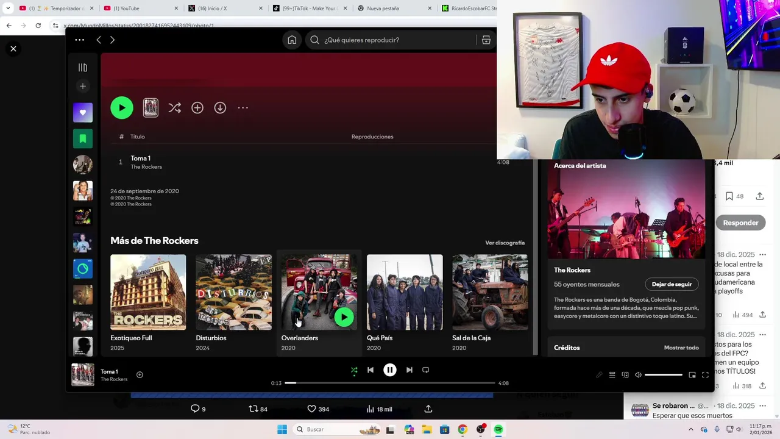780x439 pixels.
Task: Open Spotify from the Windows taskbar
Action: (x=498, y=429)
